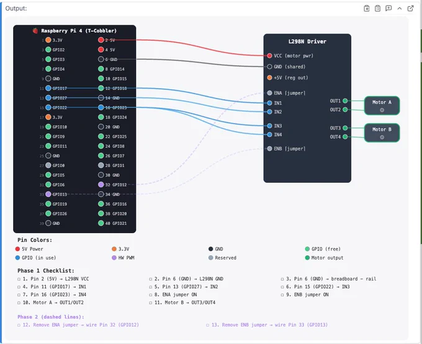Check item 11 Motor B → OUT3/OUT4

tap(150, 303)
